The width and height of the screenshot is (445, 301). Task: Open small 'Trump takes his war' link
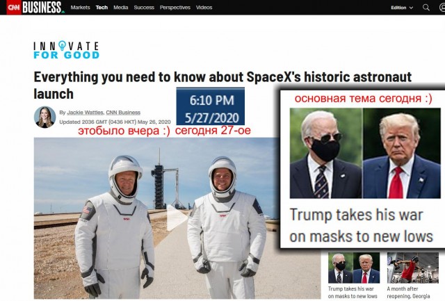tap(353, 293)
